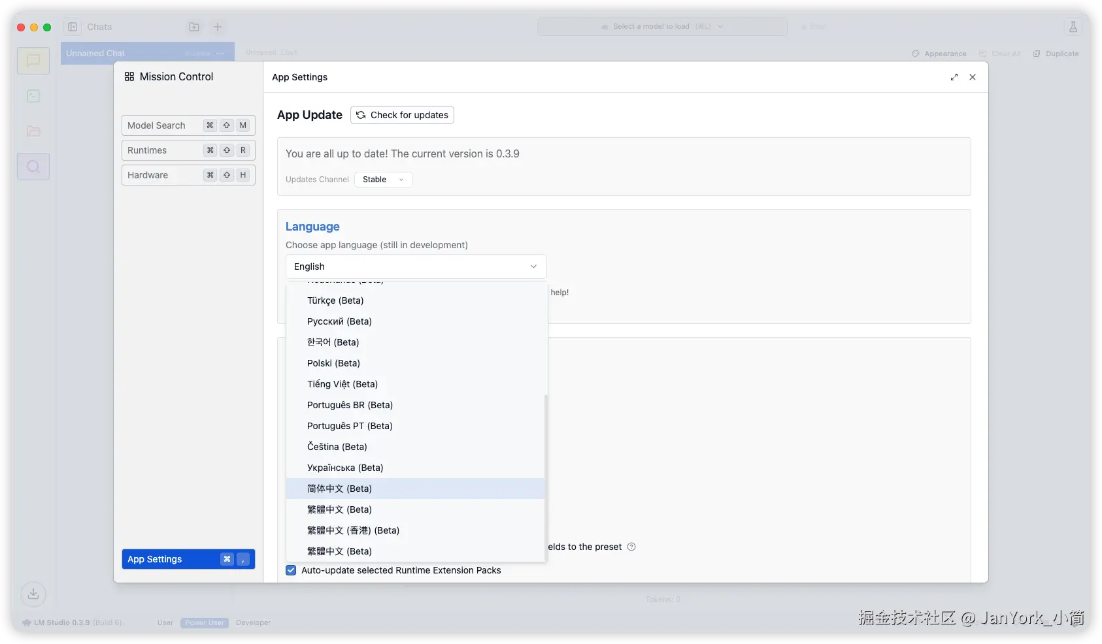
Task: Select 简体中文 (Beta) from language list
Action: click(339, 489)
